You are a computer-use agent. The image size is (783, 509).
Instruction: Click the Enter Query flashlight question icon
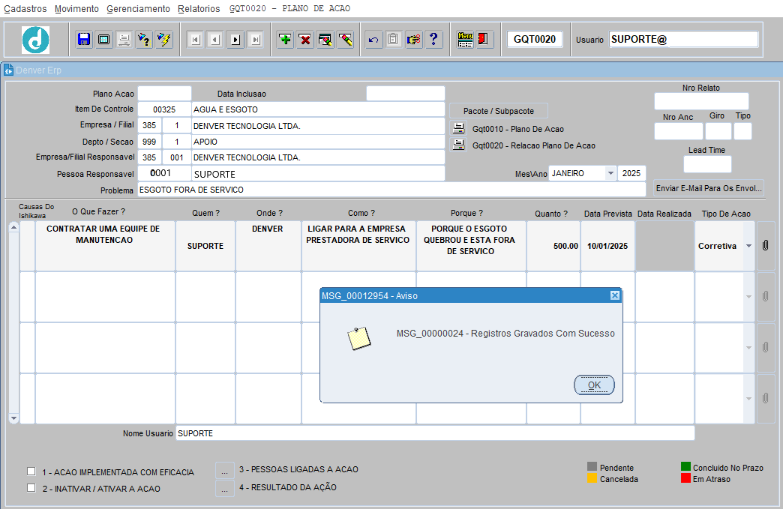(144, 40)
